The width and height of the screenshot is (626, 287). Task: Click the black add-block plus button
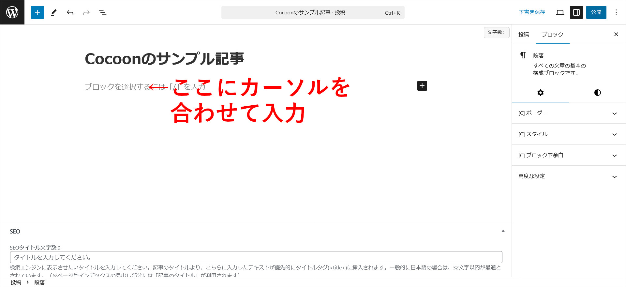click(x=422, y=86)
